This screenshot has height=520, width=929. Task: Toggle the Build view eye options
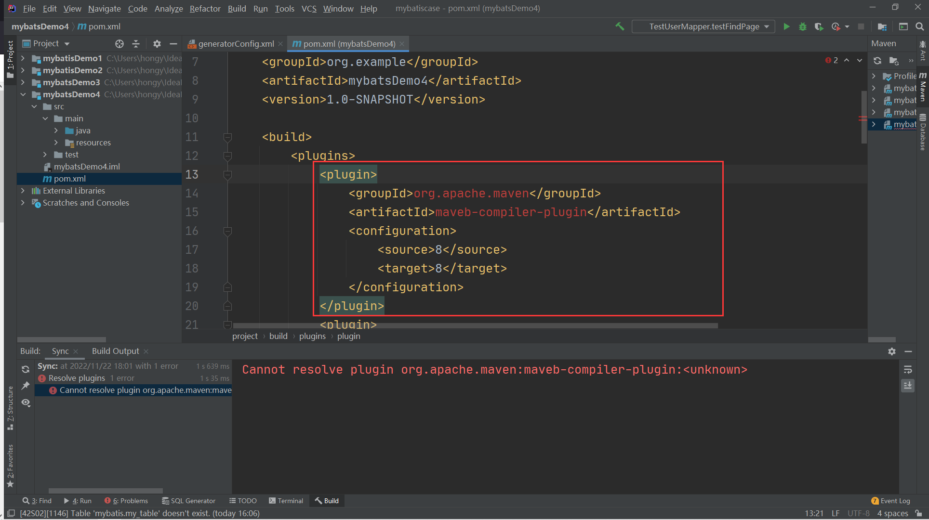(x=26, y=403)
